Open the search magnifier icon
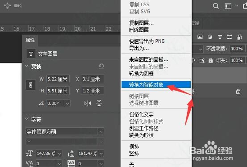This screenshot has width=247, height=167. pos(216,6)
